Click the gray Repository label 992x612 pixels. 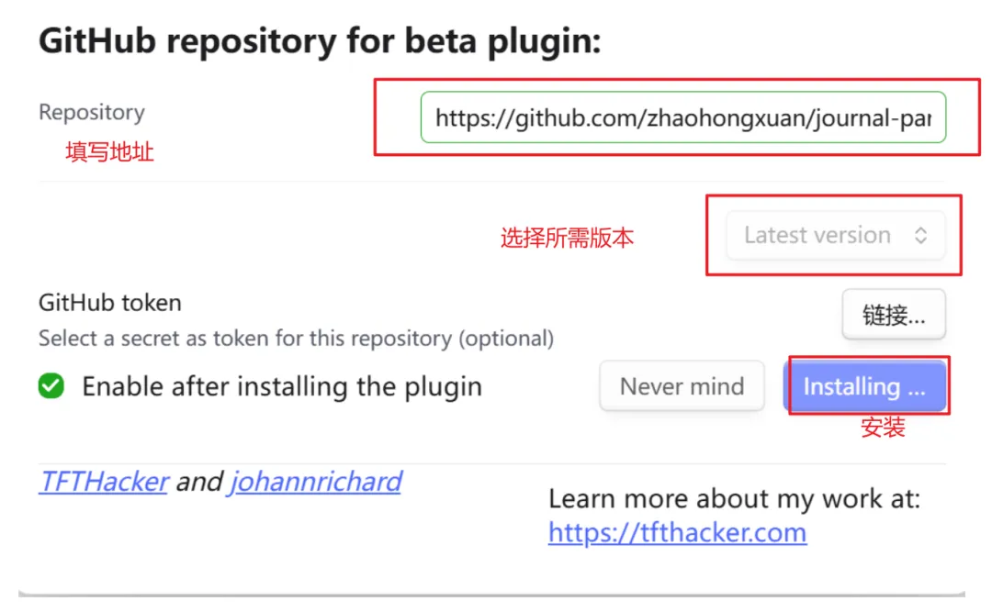[x=92, y=112]
